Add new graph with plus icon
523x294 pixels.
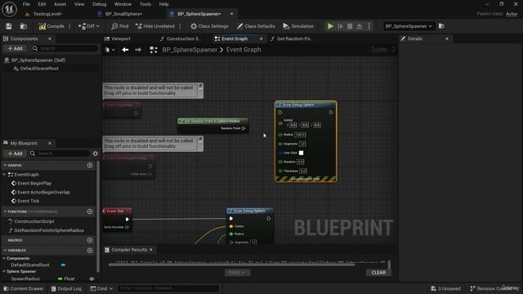pyautogui.click(x=90, y=165)
